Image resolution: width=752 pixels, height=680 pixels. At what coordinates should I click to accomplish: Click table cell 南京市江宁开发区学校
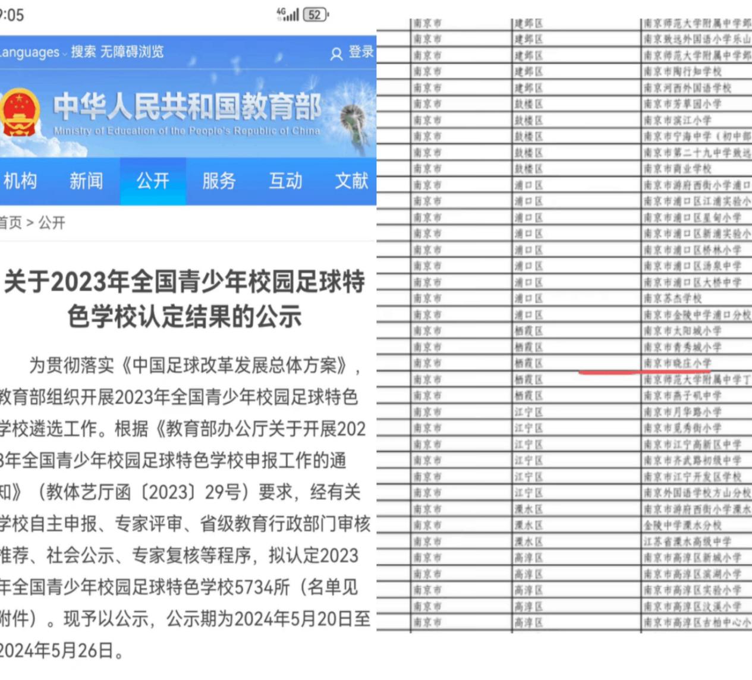point(693,477)
